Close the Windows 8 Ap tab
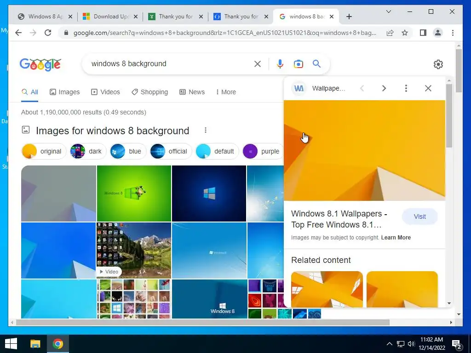 point(70,17)
